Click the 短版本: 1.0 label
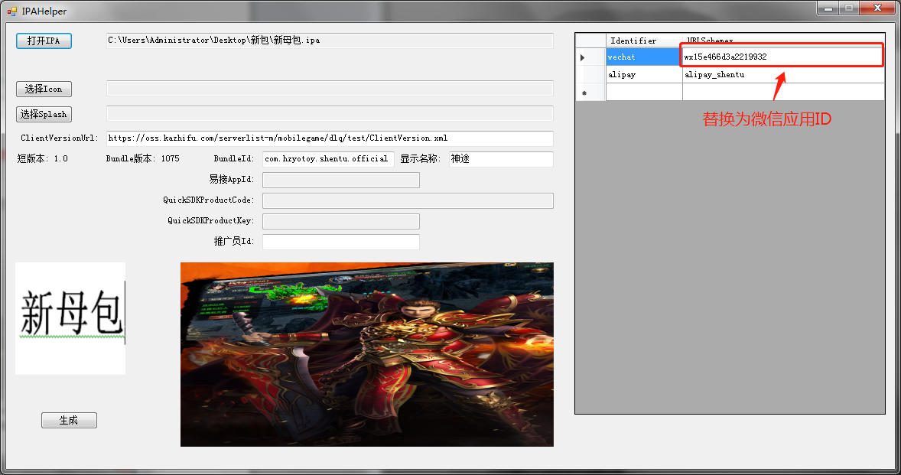 tap(43, 158)
